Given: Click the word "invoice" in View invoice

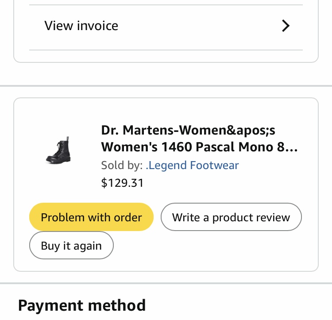Looking at the screenshot, I should 98,26.
